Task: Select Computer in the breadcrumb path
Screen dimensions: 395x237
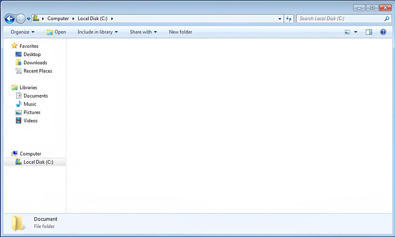Action: [x=58, y=19]
